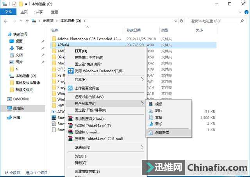Image resolution: width=250 pixels, height=177 pixels.
Task: Click the up-arrow navigation button
Action: tap(27, 21)
